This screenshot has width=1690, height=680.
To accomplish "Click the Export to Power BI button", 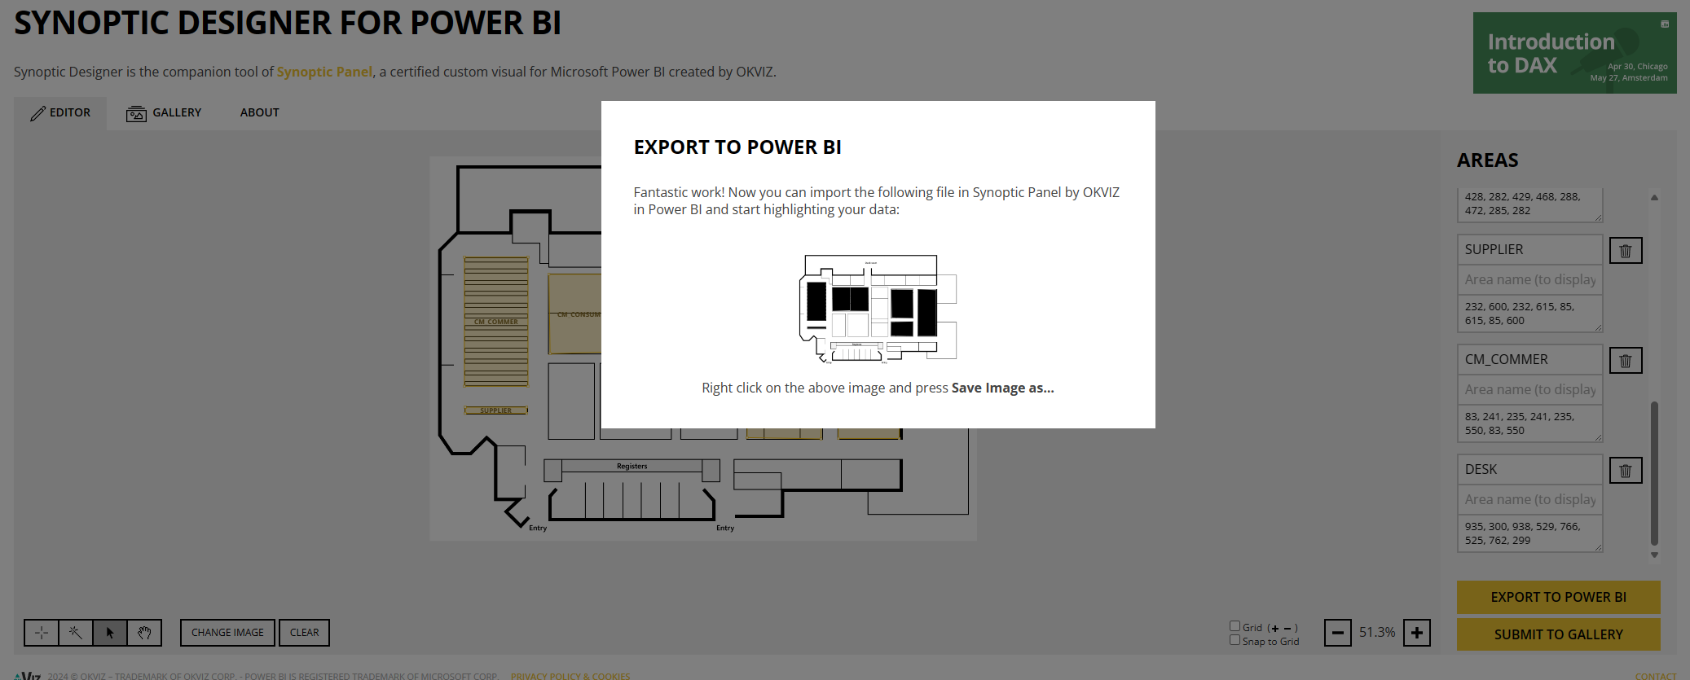I will coord(1558,597).
